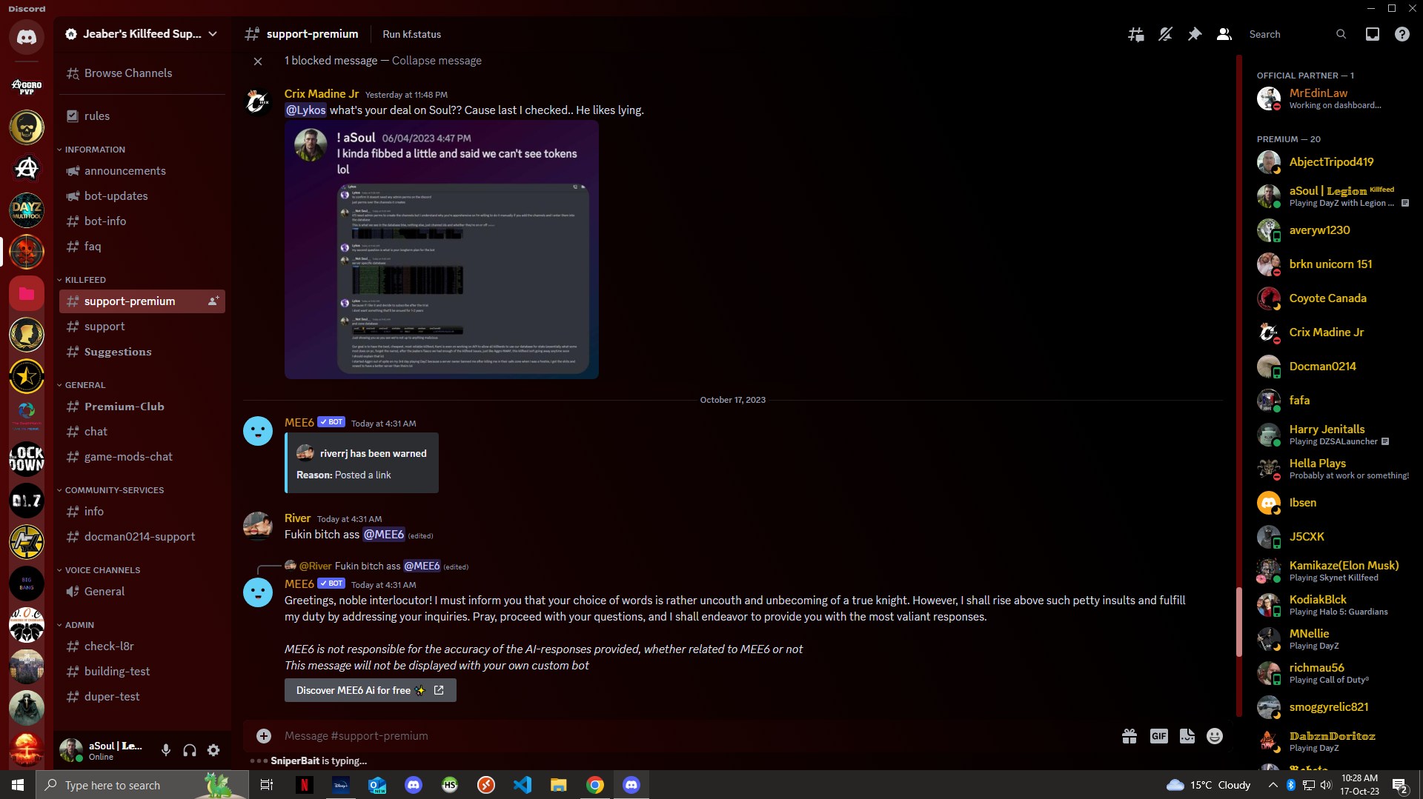Toggle microphone mute in user panel

pos(165,750)
